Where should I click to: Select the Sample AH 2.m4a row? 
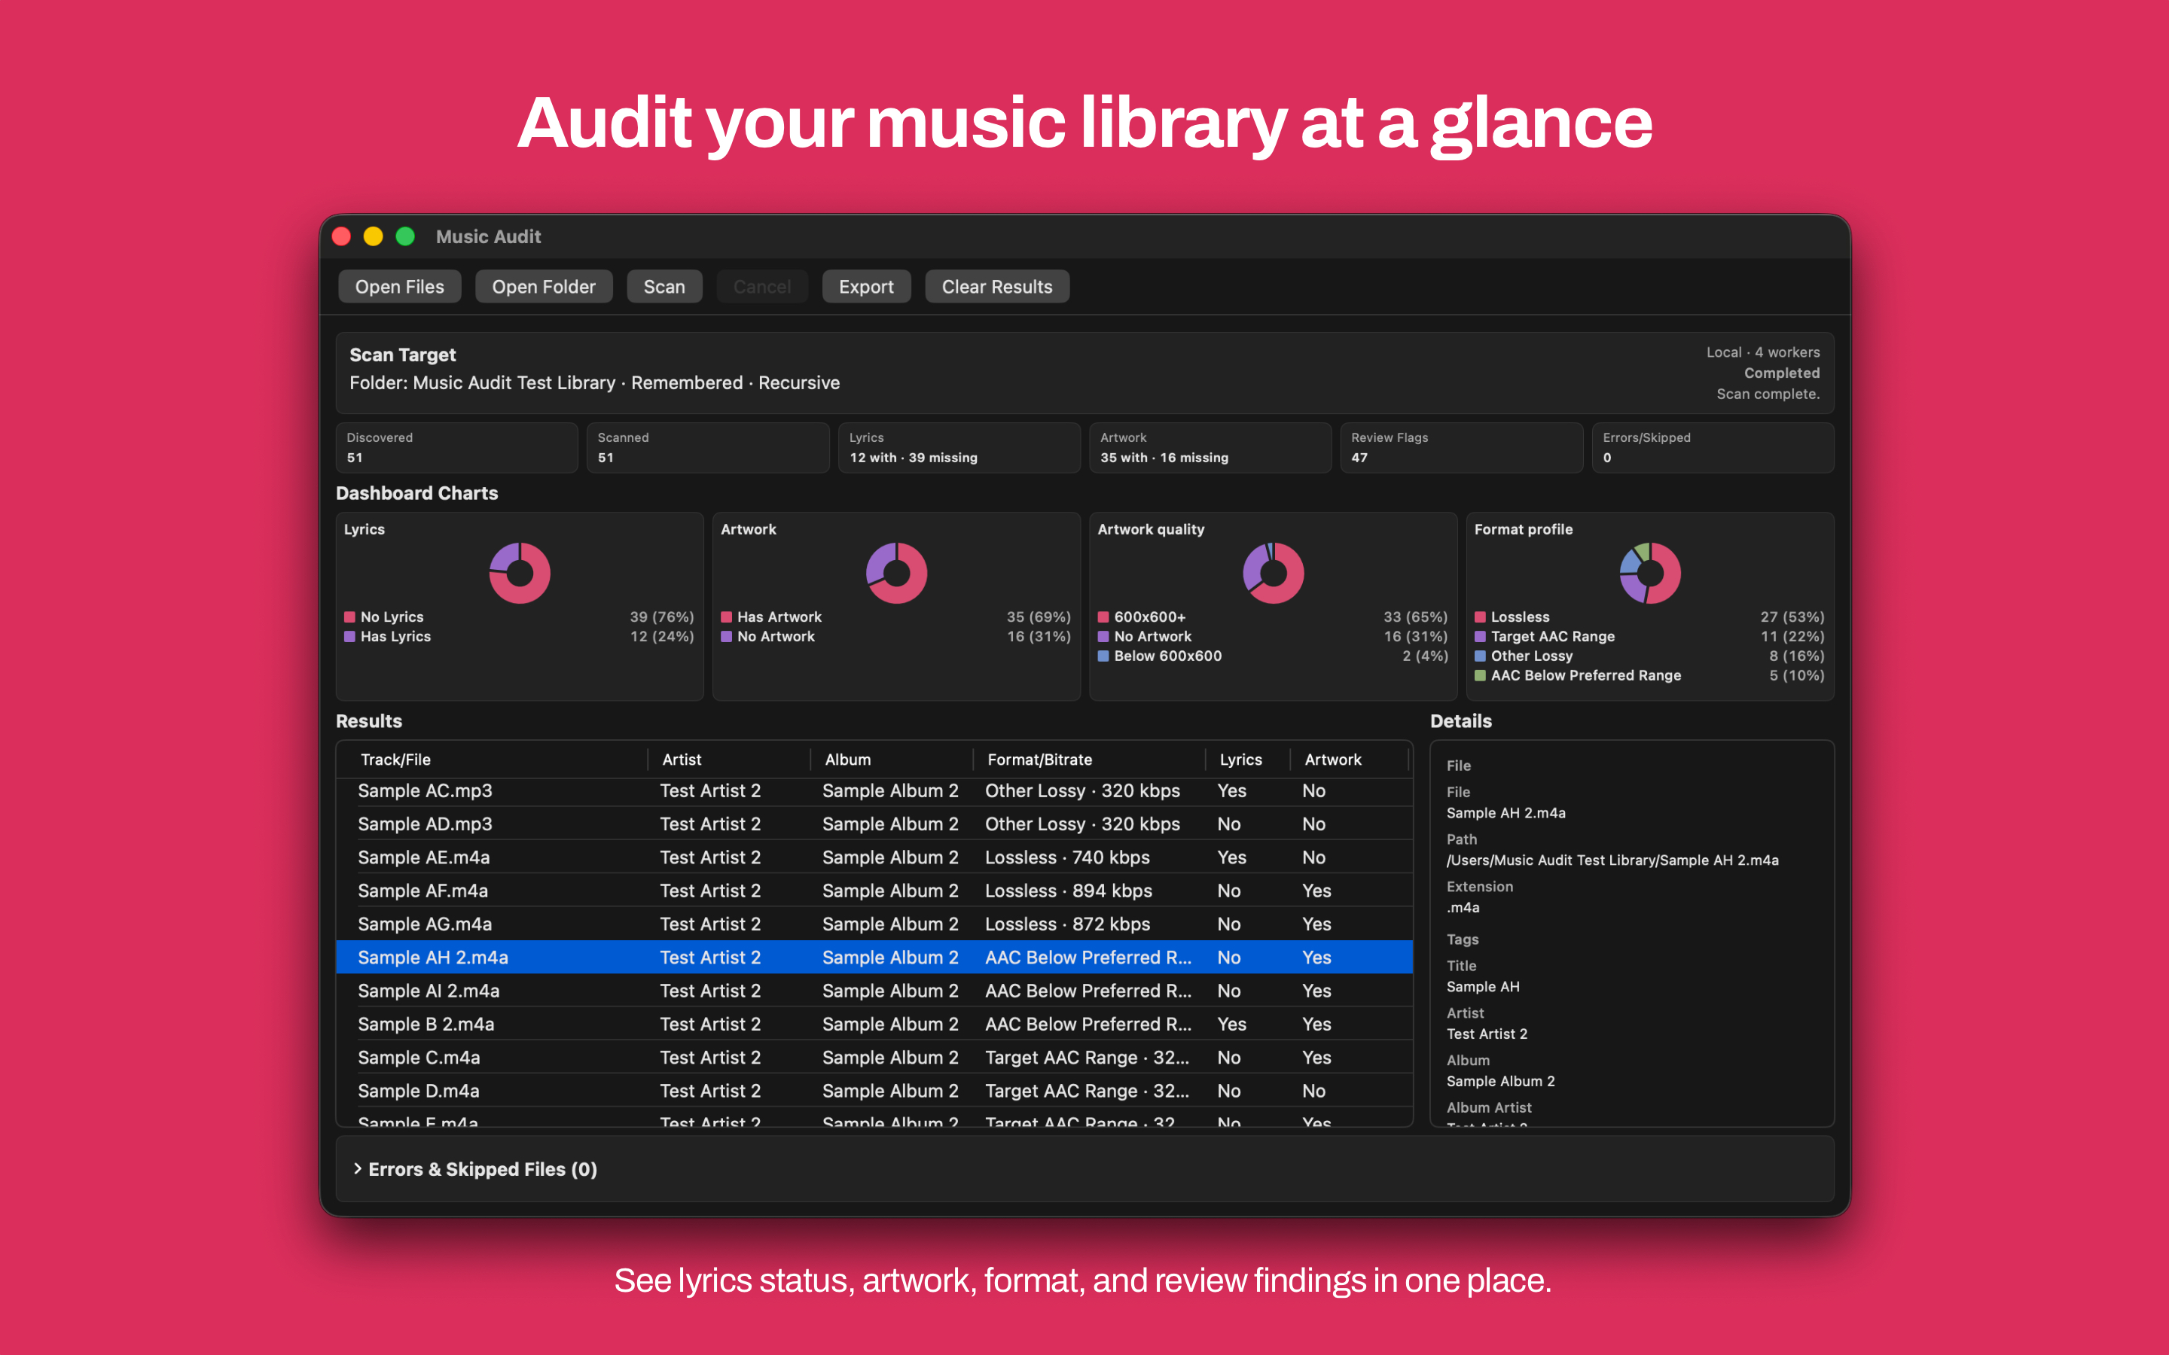click(x=874, y=957)
